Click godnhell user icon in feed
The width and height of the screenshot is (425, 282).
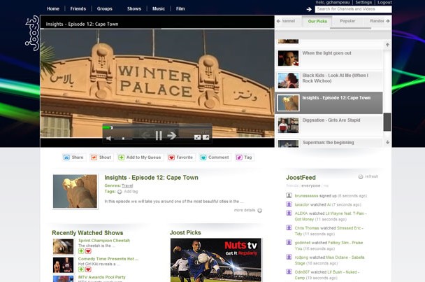[x=289, y=242]
